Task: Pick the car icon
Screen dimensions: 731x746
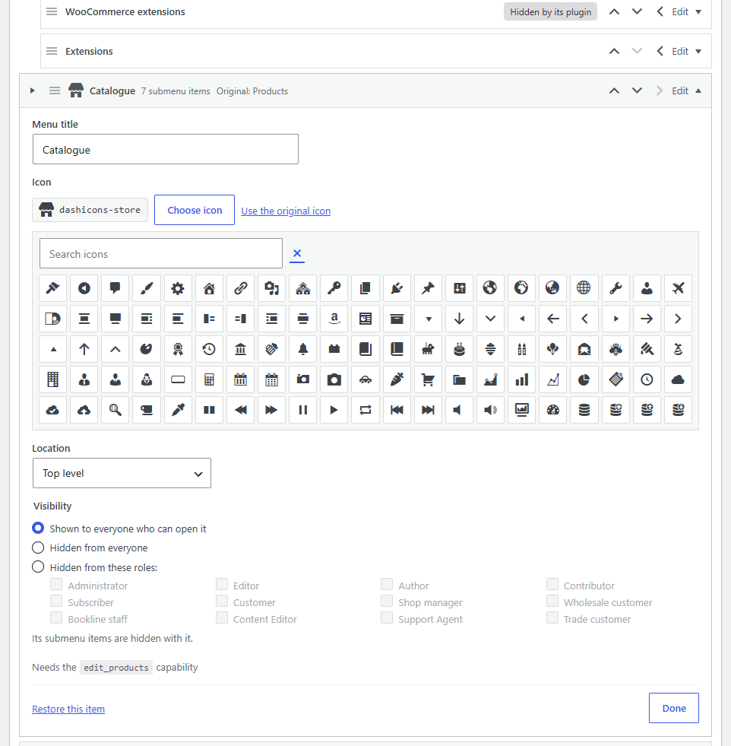Action: [x=365, y=379]
